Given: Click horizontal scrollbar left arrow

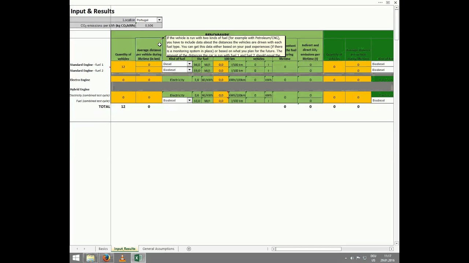Looking at the screenshot, I should coord(274,249).
